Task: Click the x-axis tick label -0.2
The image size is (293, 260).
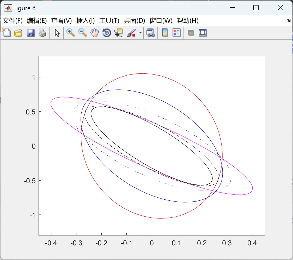Action: (x=101, y=243)
